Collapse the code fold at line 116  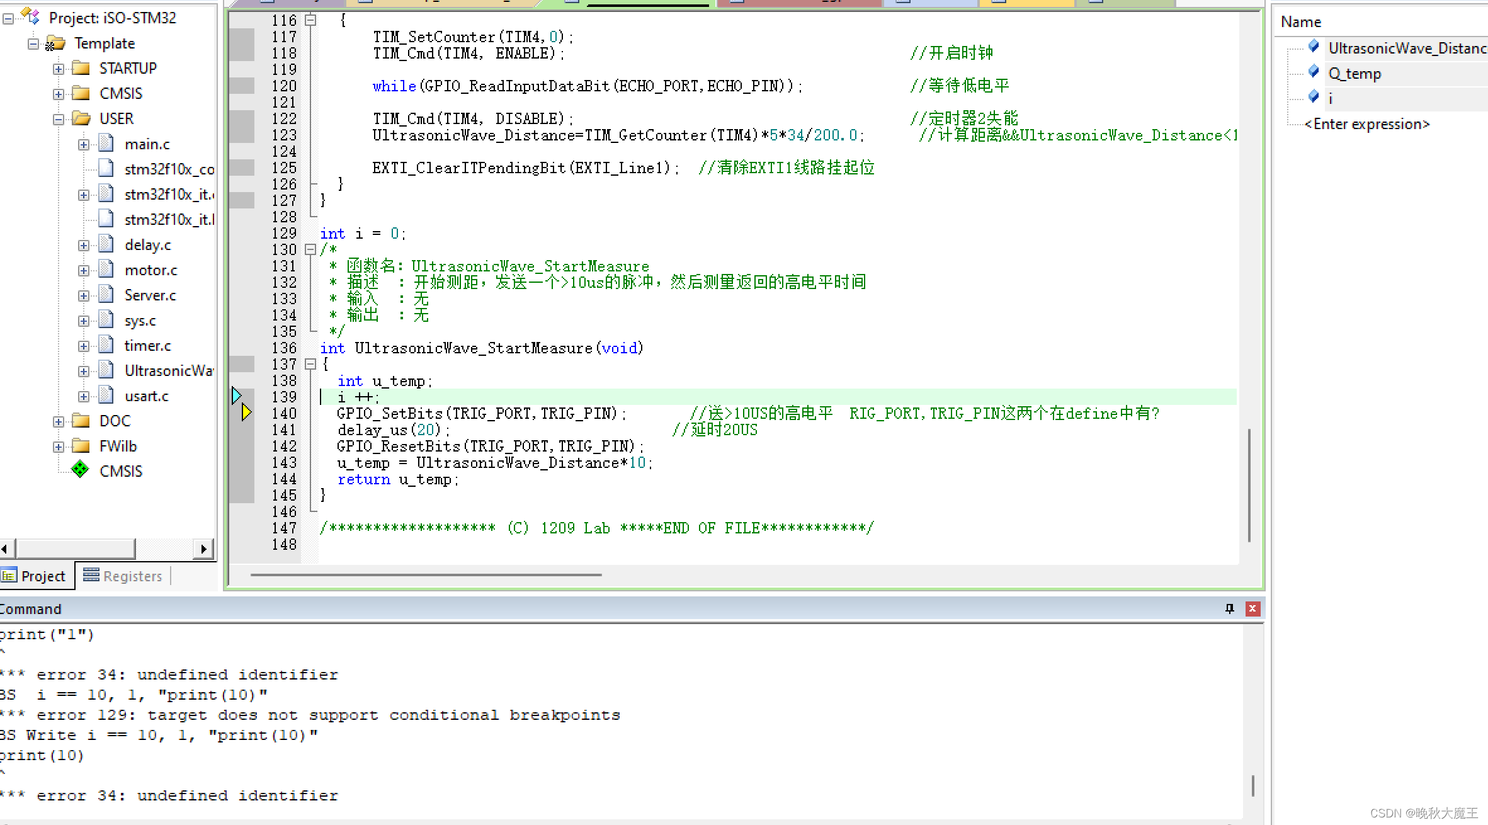[310, 20]
